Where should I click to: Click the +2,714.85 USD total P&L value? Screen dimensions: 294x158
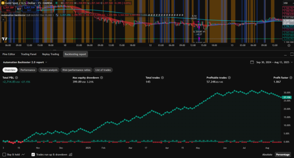click(x=11, y=82)
